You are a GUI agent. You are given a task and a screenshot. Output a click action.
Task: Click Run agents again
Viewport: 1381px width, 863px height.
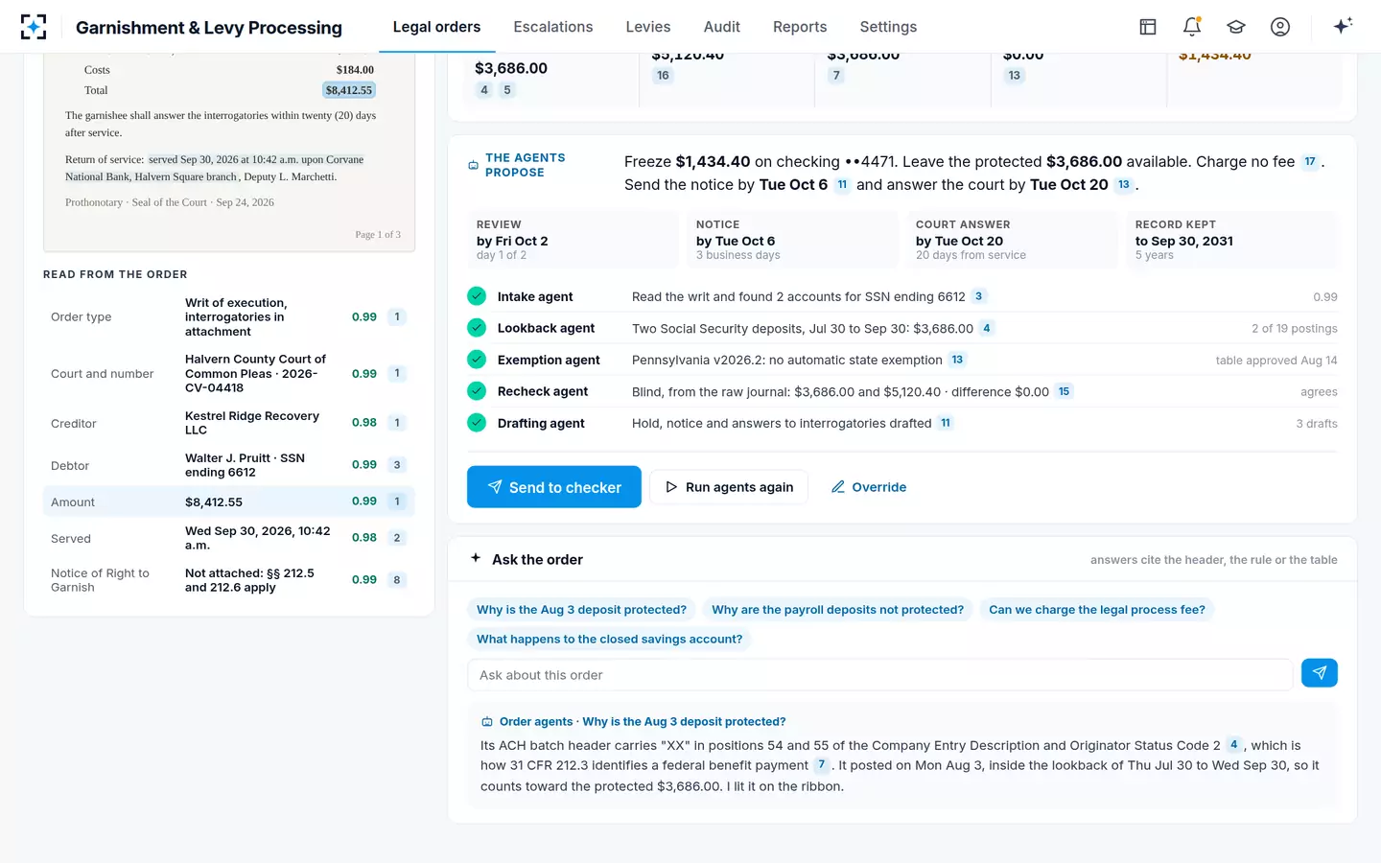729,487
